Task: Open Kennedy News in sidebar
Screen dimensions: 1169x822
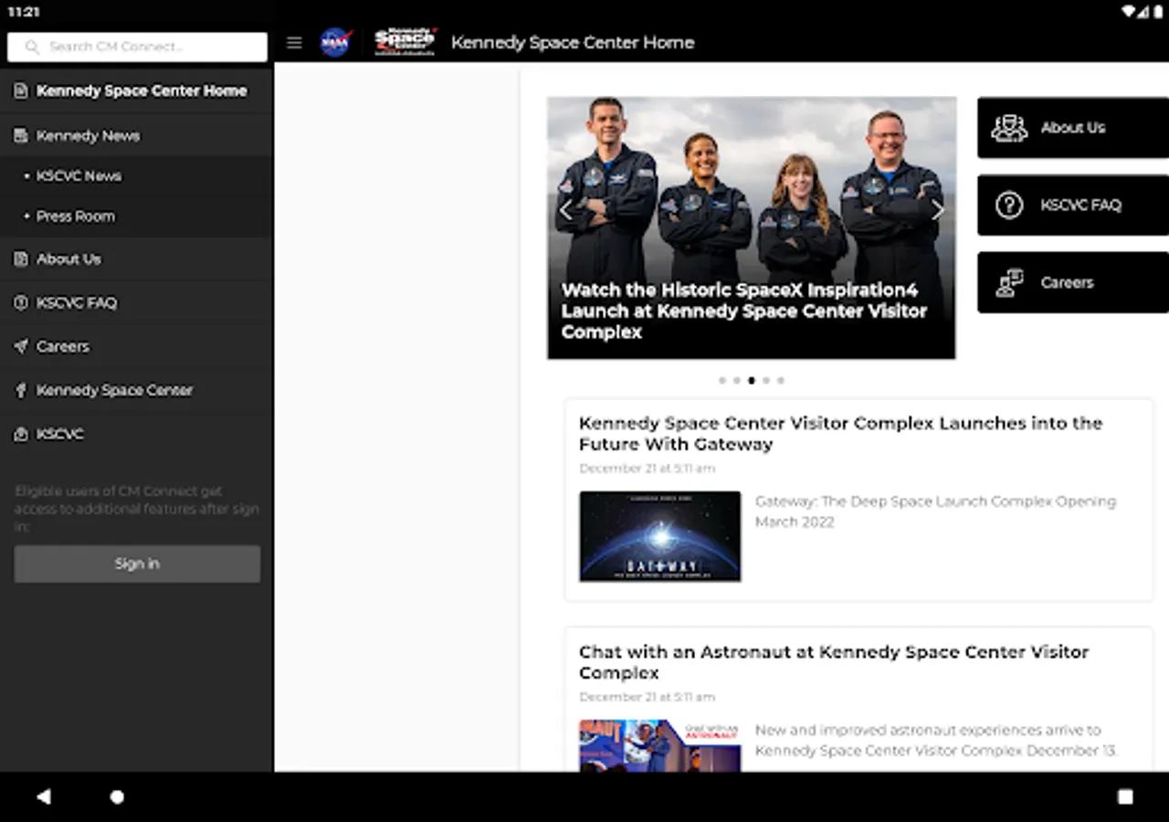Action: [88, 136]
